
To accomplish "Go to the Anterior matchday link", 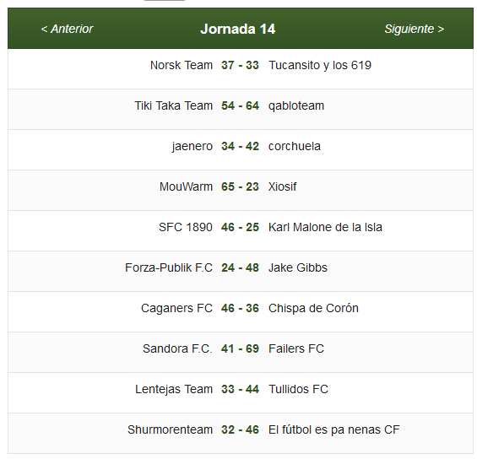I will [x=67, y=30].
